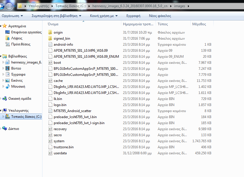Viewport: 244px width, 177px height.
Task: Expand the Εικόνες tree node
Action: (3, 80)
